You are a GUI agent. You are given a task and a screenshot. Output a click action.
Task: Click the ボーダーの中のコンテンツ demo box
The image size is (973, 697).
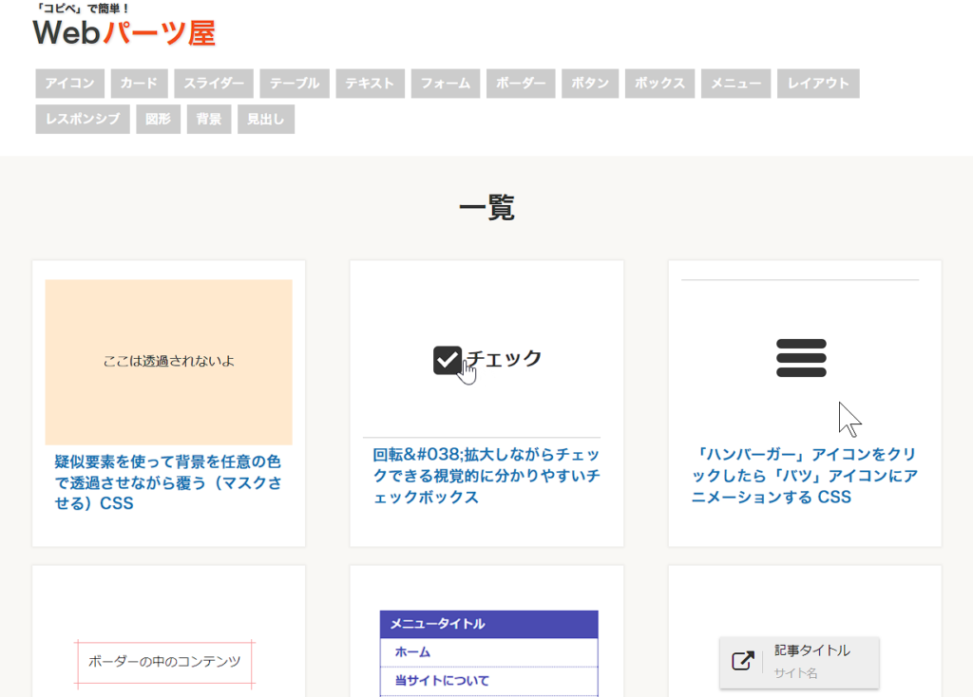[164, 663]
